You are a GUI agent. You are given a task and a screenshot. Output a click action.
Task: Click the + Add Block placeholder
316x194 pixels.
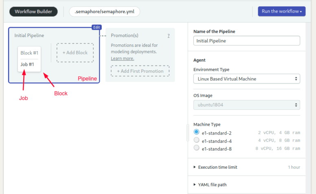pyautogui.click(x=75, y=52)
